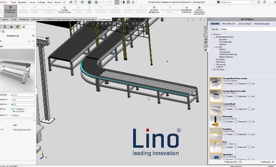Open the Zwischenablage tab
The width and height of the screenshot is (276, 167).
point(245,23)
